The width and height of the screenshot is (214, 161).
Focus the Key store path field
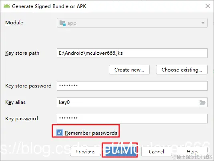pyautogui.click(x=132, y=53)
